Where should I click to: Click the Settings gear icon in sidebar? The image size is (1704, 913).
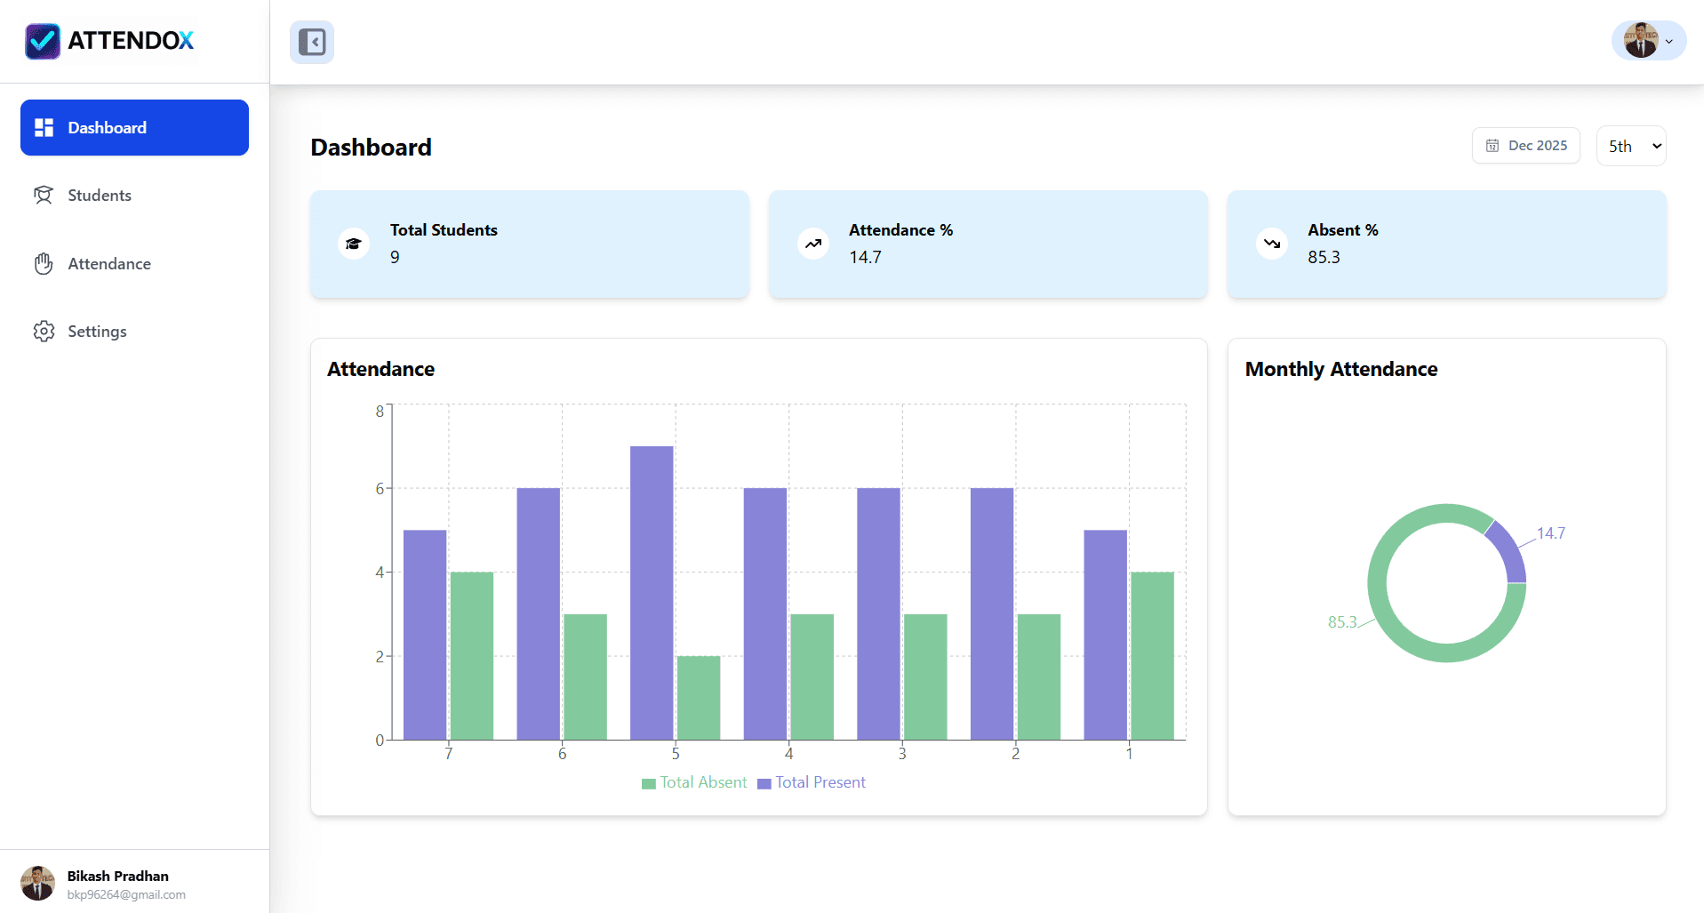(x=44, y=332)
